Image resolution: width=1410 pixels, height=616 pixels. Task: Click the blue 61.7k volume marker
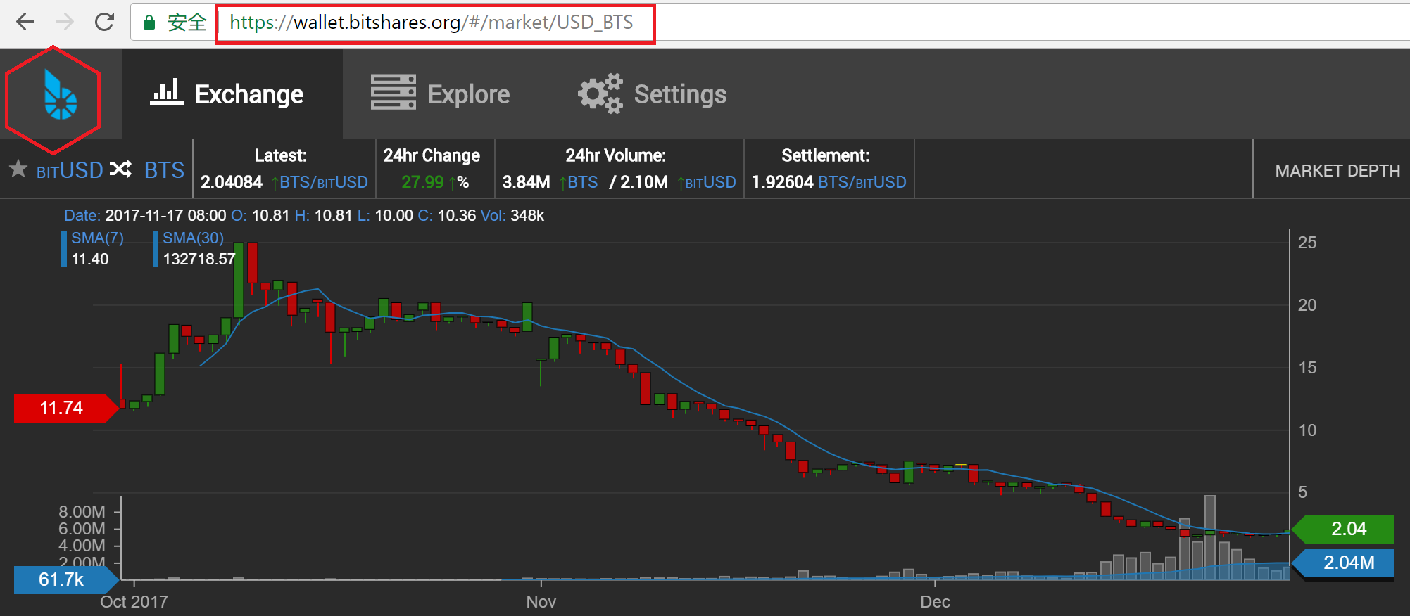[65, 579]
